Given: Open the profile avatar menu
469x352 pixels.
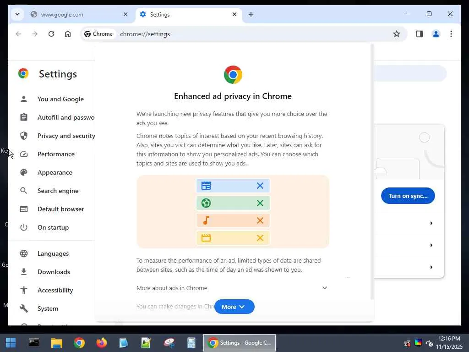Looking at the screenshot, I should coord(436,34).
